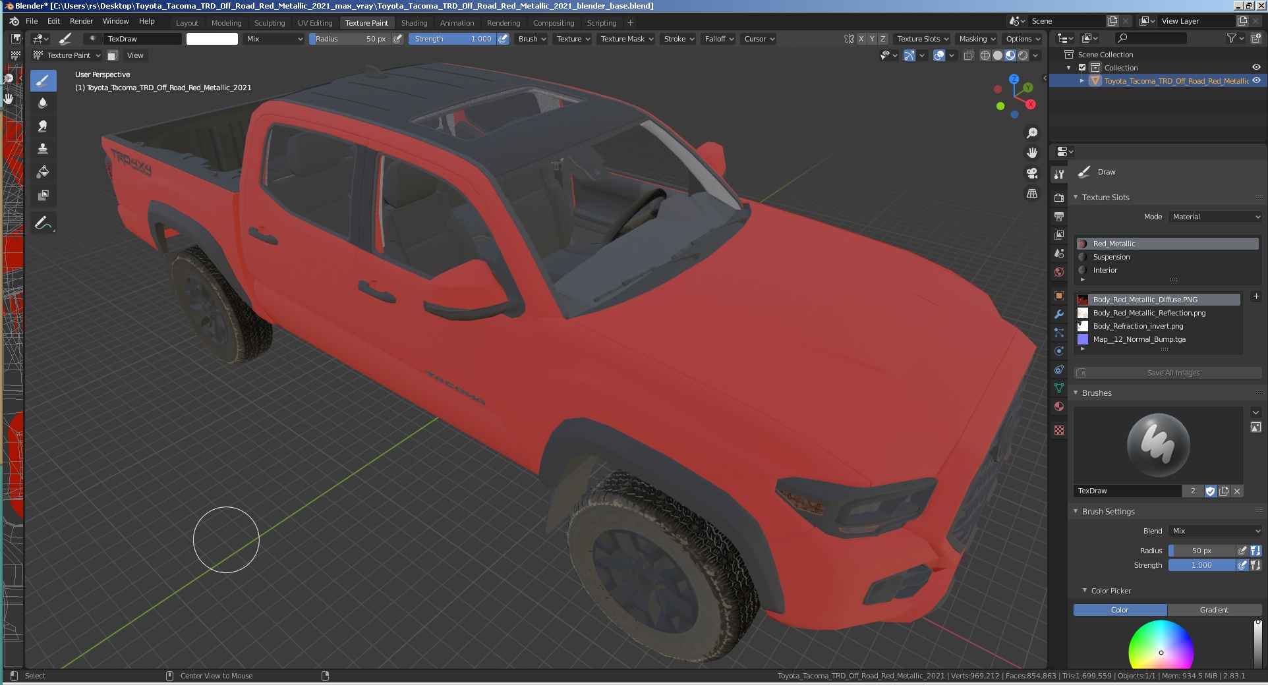Click the viewport zoom magnifier icon

[1032, 133]
